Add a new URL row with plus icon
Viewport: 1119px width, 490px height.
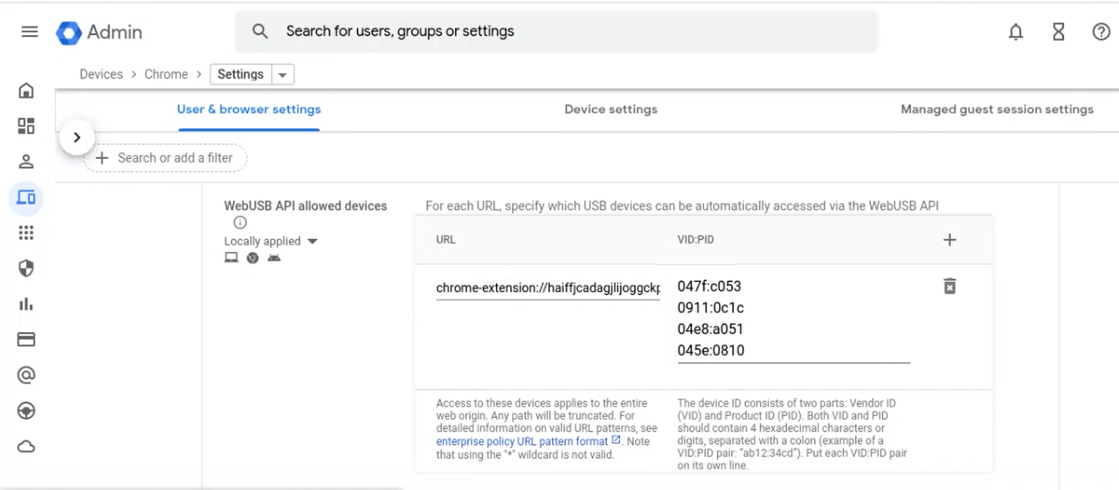(x=949, y=240)
